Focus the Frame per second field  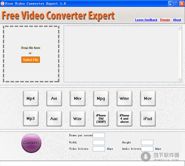tap(99, 135)
